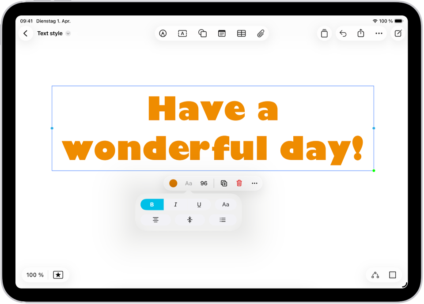Attach a file with paperclip icon
This screenshot has height=304, width=424.
click(x=261, y=34)
